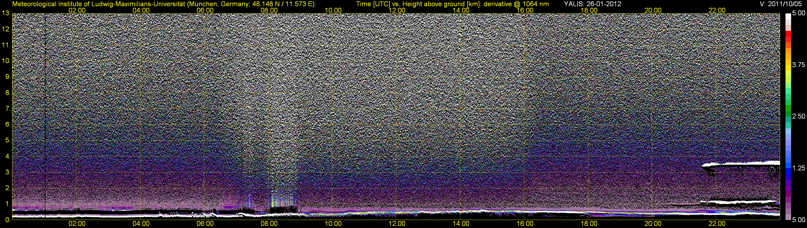This screenshot has height=228, width=807.
Task: Click the Meteorological Institute Ludwig-Maximilians-Universität title text
Action: tap(164, 4)
